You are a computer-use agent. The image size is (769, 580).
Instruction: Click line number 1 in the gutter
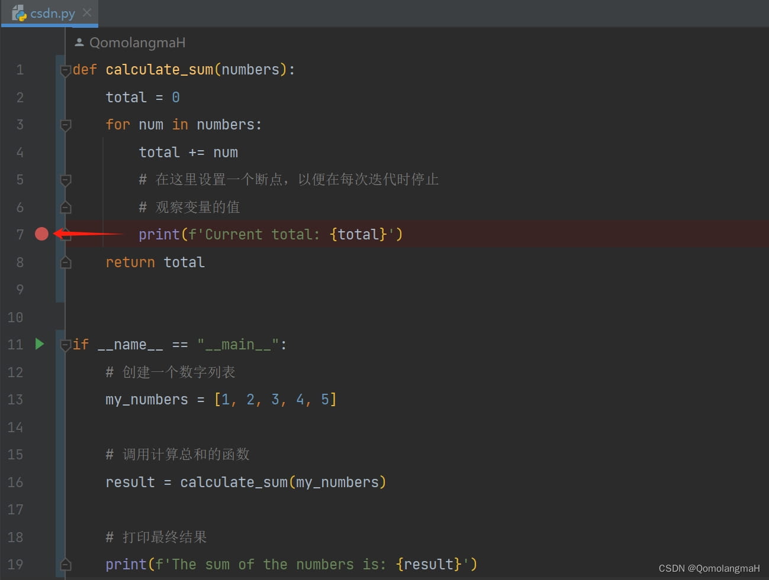20,70
